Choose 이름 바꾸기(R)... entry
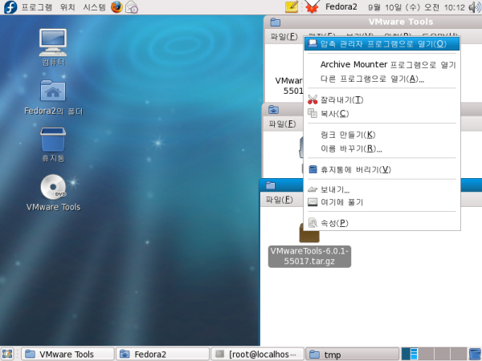 tap(382, 148)
